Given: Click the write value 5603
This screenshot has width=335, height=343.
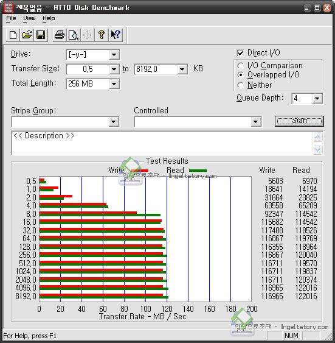Looking at the screenshot, I should (x=275, y=181).
